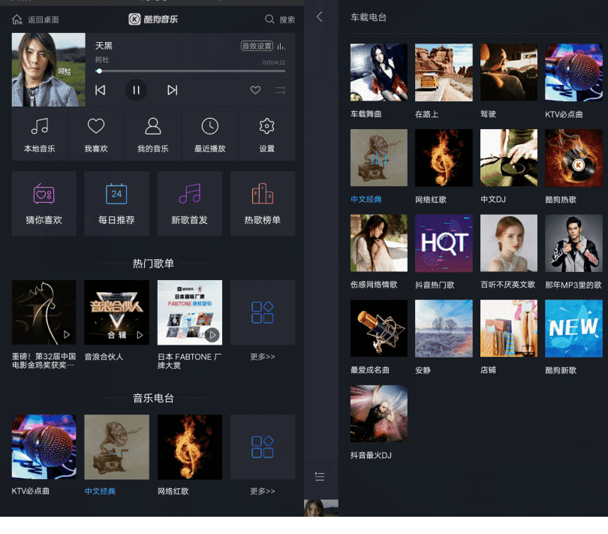Viewport: 608px width, 534px height.
Task: Click the mini album thumbnail in the divider strip
Action: coord(321,508)
